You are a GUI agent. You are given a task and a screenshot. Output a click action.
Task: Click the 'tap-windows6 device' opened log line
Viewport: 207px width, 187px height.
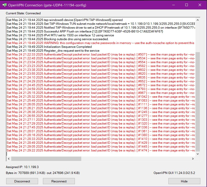[65, 20]
